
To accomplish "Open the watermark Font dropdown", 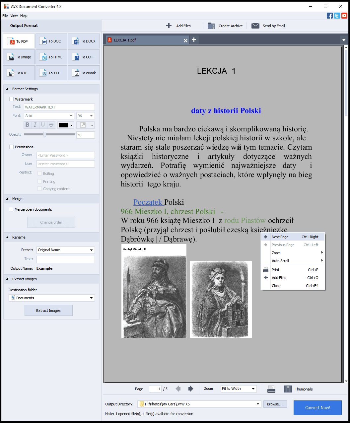I will [x=49, y=115].
